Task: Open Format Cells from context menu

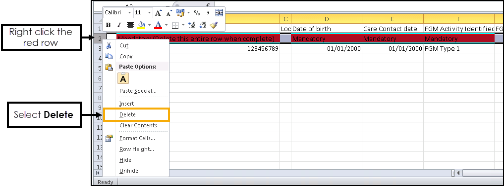Action: pos(137,138)
